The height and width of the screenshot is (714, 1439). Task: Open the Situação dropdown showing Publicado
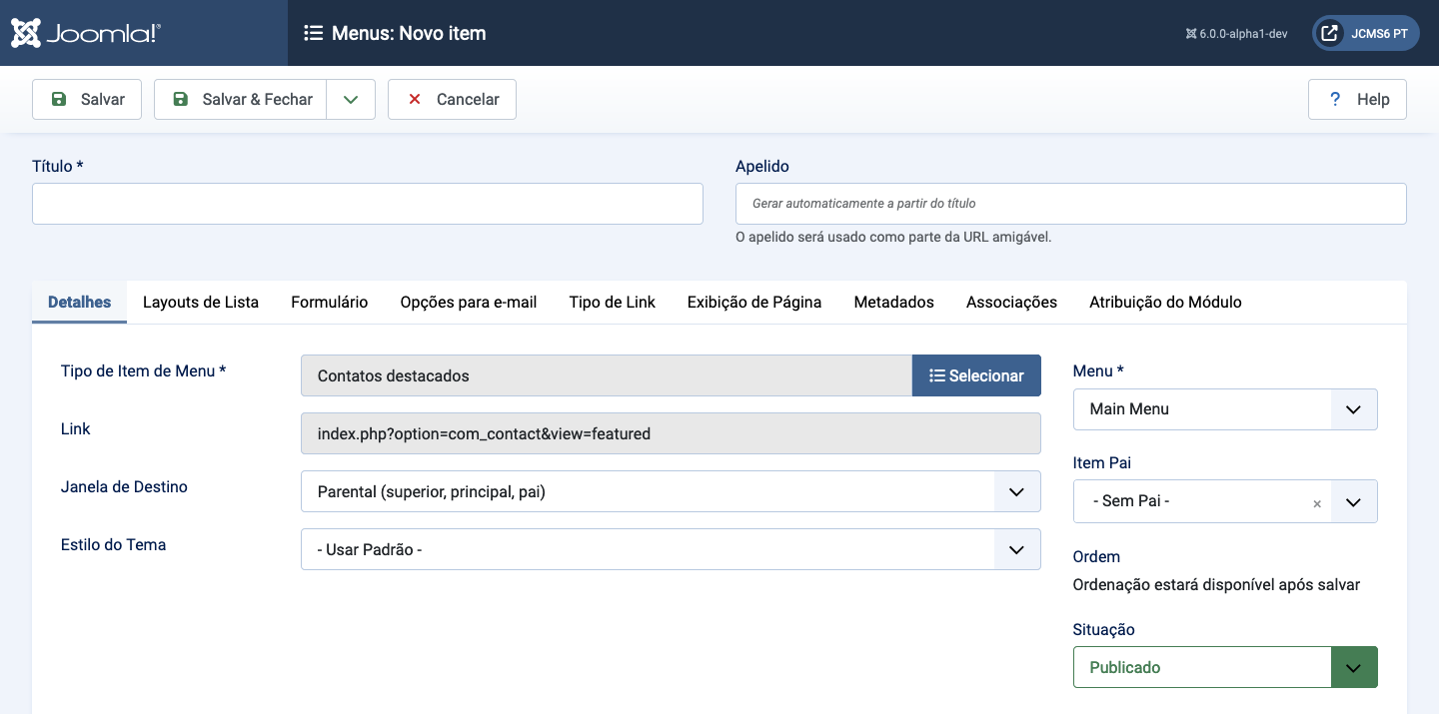1225,667
